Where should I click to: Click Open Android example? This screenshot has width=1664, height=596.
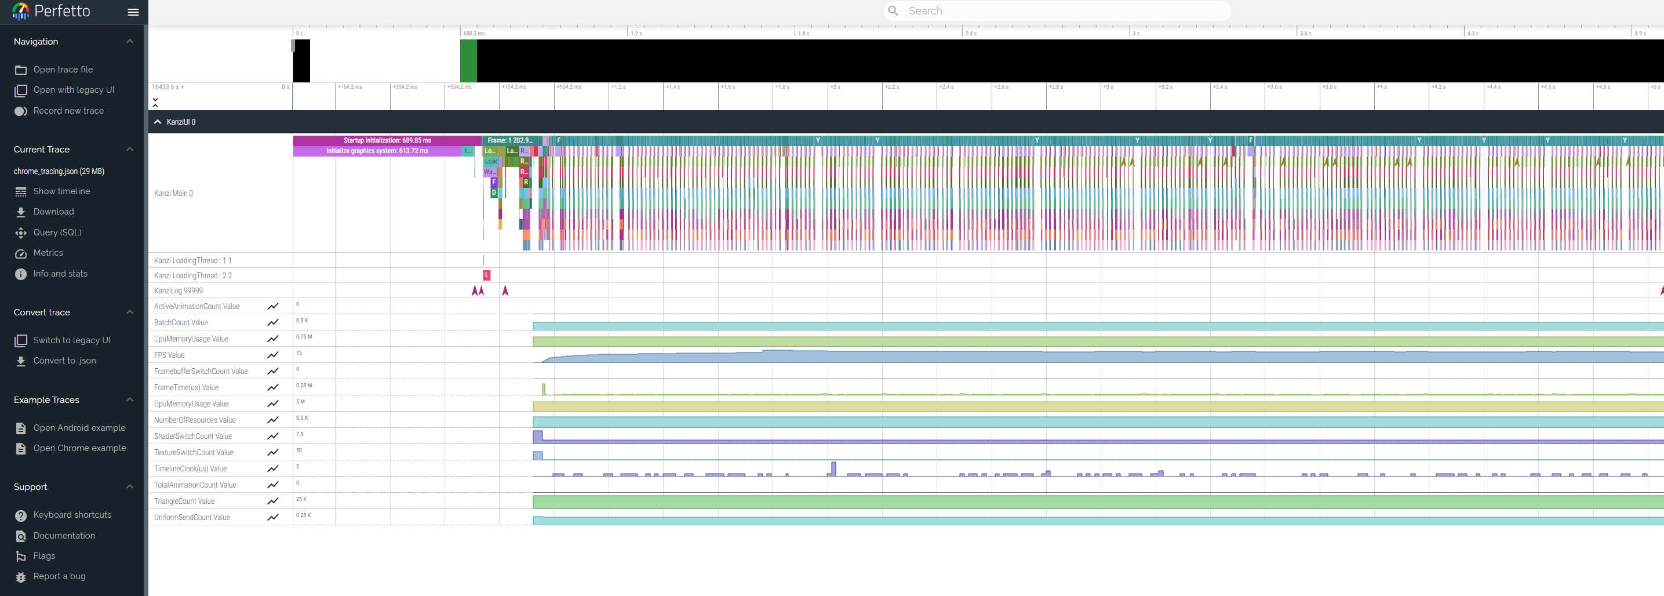coord(79,428)
